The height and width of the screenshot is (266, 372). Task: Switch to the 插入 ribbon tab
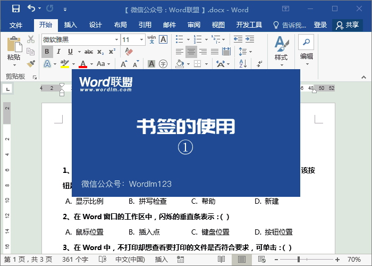(71, 24)
